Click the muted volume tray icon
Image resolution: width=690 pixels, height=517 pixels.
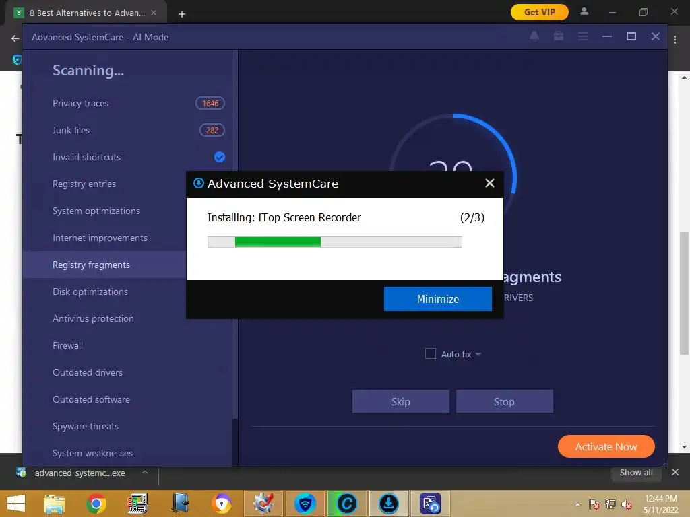(x=627, y=504)
